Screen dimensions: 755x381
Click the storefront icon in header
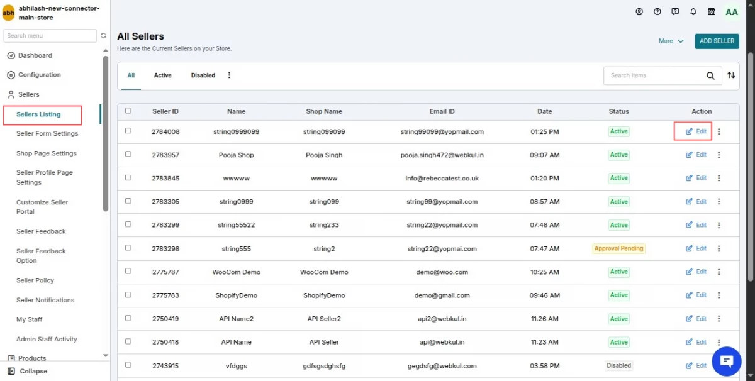[x=712, y=11]
